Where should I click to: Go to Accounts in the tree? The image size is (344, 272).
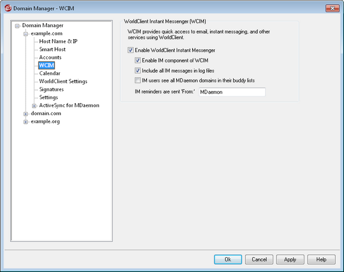click(x=50, y=57)
